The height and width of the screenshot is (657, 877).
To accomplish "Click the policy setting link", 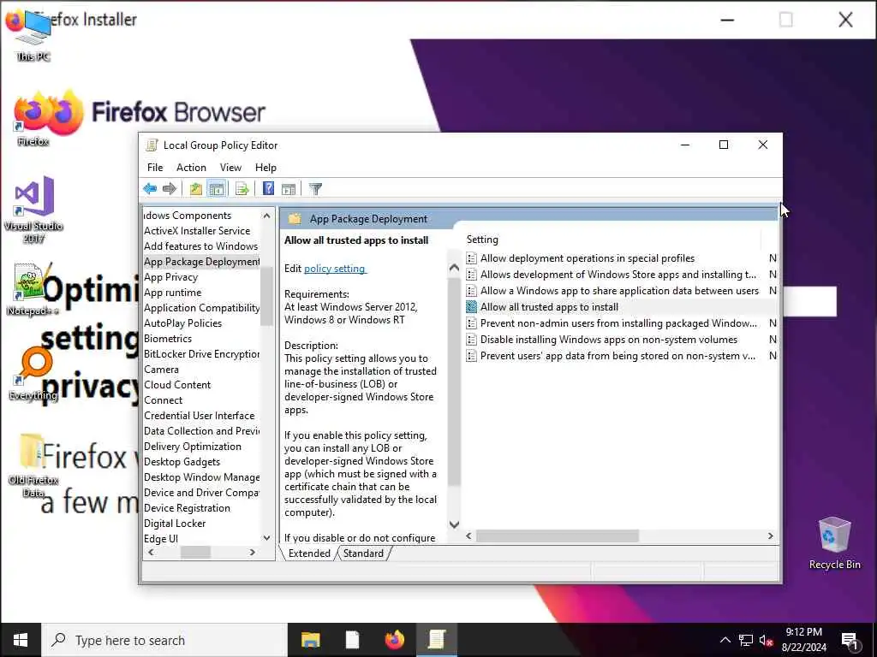I will [x=335, y=268].
